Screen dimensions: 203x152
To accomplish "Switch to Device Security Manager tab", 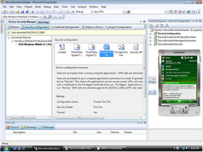I will pyautogui.click(x=22, y=22).
